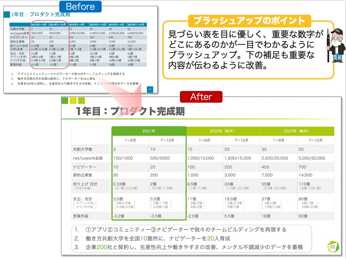The image size is (346, 259).
Task: Click the 営業利益 row label
Action: [x=81, y=216]
